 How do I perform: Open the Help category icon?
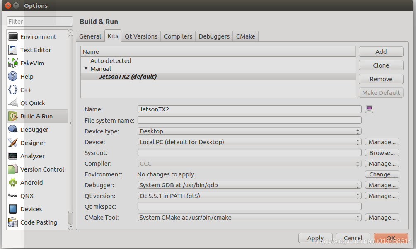[x=13, y=76]
